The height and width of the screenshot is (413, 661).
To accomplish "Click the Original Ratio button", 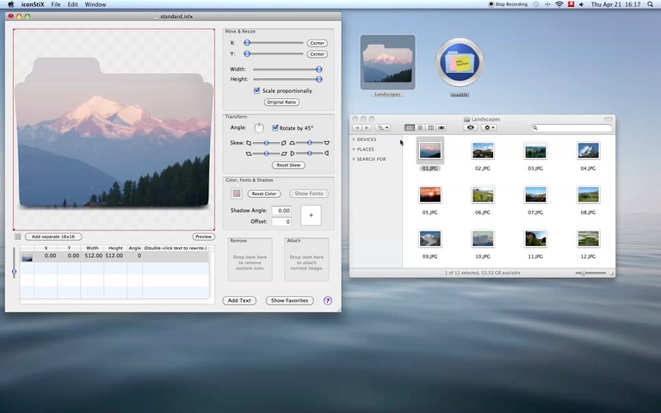I will (281, 102).
